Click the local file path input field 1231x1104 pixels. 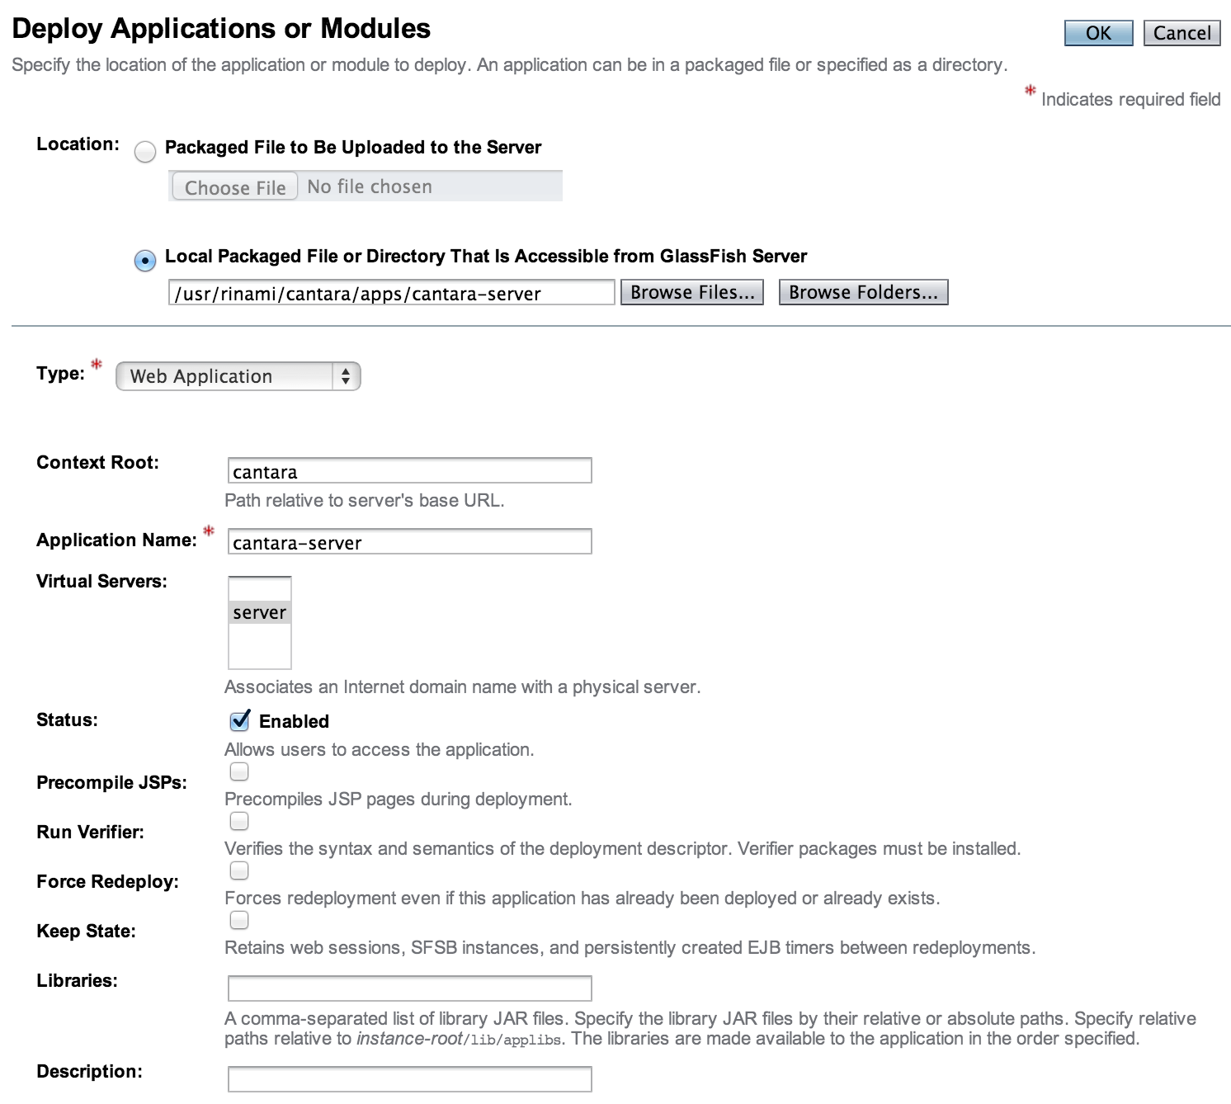coord(391,293)
